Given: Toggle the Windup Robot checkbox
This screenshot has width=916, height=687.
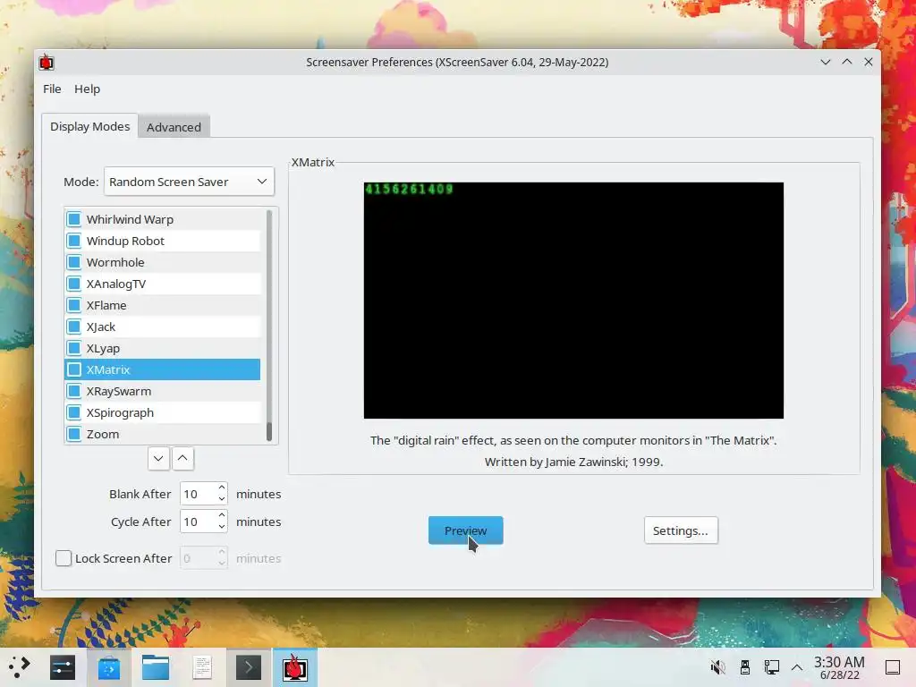Looking at the screenshot, I should click(73, 241).
